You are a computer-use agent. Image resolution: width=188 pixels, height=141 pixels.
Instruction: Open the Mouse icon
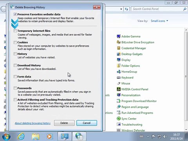tap(119, 83)
